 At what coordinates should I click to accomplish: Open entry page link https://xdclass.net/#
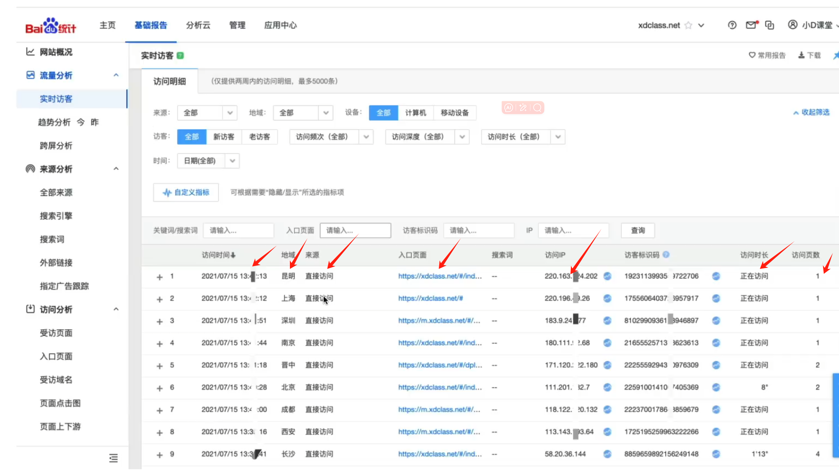(431, 298)
